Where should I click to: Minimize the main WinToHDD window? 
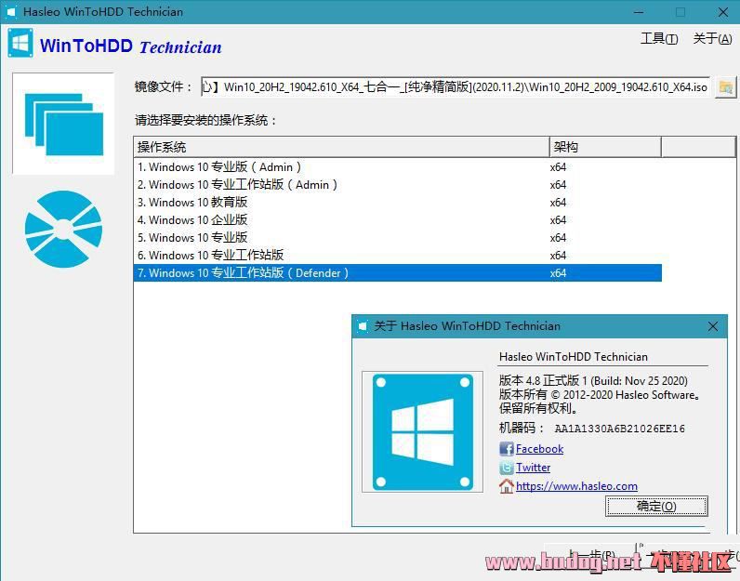pyautogui.click(x=639, y=12)
